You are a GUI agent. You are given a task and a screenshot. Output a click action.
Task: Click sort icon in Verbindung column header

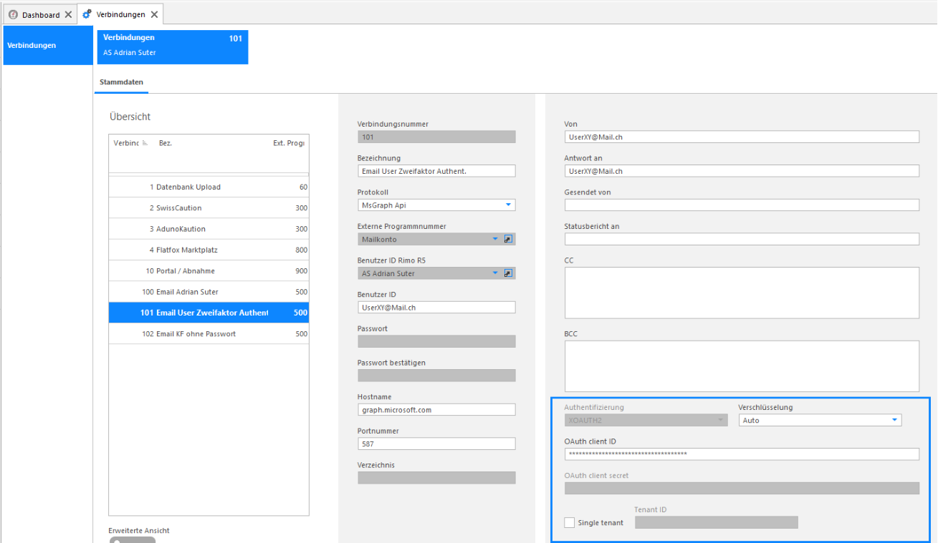(x=145, y=143)
